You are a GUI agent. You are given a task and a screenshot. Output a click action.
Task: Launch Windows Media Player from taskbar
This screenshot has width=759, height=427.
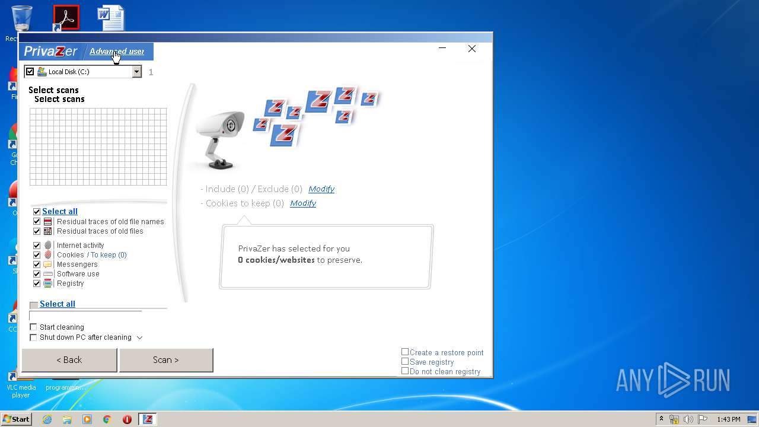click(87, 419)
